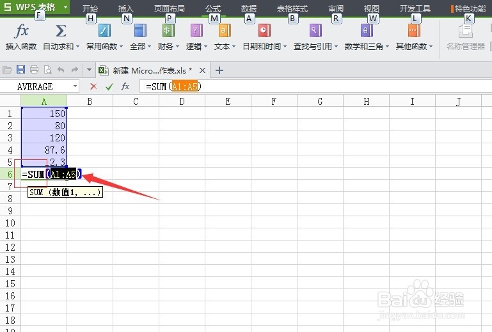Expand the 自动求和 dropdown arrow
Viewport: 492px width, 332px height.
77,47
